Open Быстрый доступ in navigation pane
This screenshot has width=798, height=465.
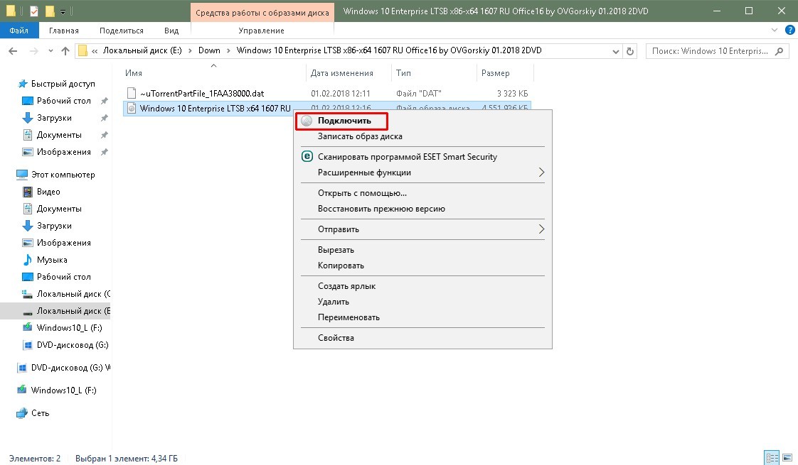coord(63,84)
